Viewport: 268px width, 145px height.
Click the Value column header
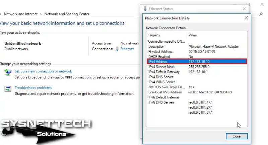192,35
